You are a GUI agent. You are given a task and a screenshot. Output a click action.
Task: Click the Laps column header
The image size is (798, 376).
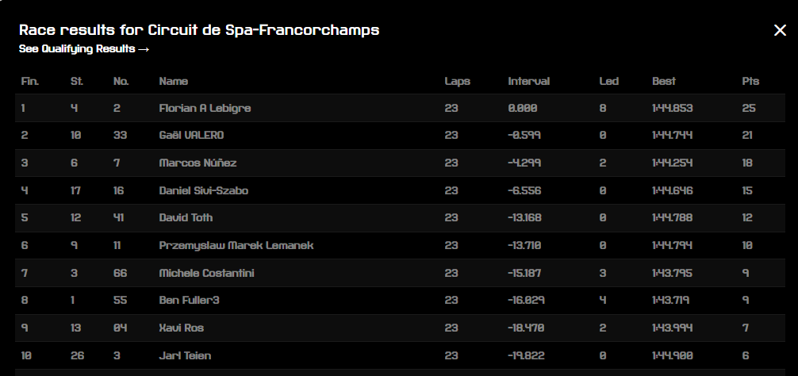(x=457, y=81)
